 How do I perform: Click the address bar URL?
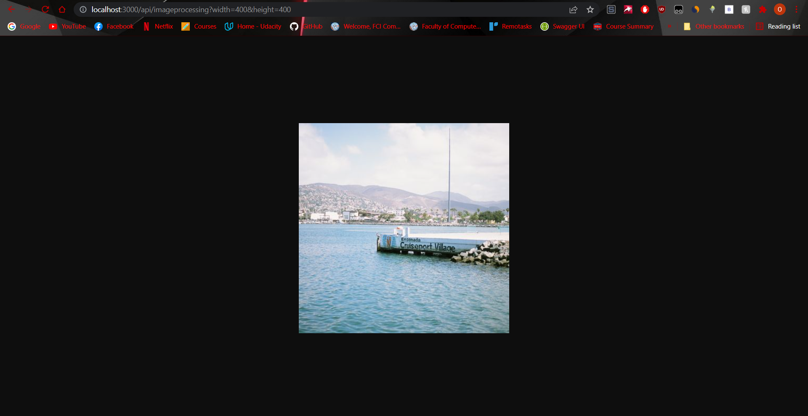pos(191,9)
